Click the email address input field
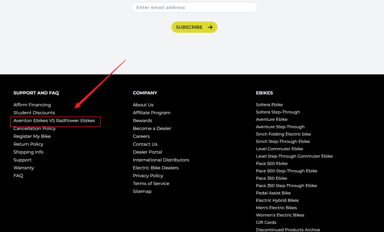Screen dimensions: 384x232 point(194,7)
